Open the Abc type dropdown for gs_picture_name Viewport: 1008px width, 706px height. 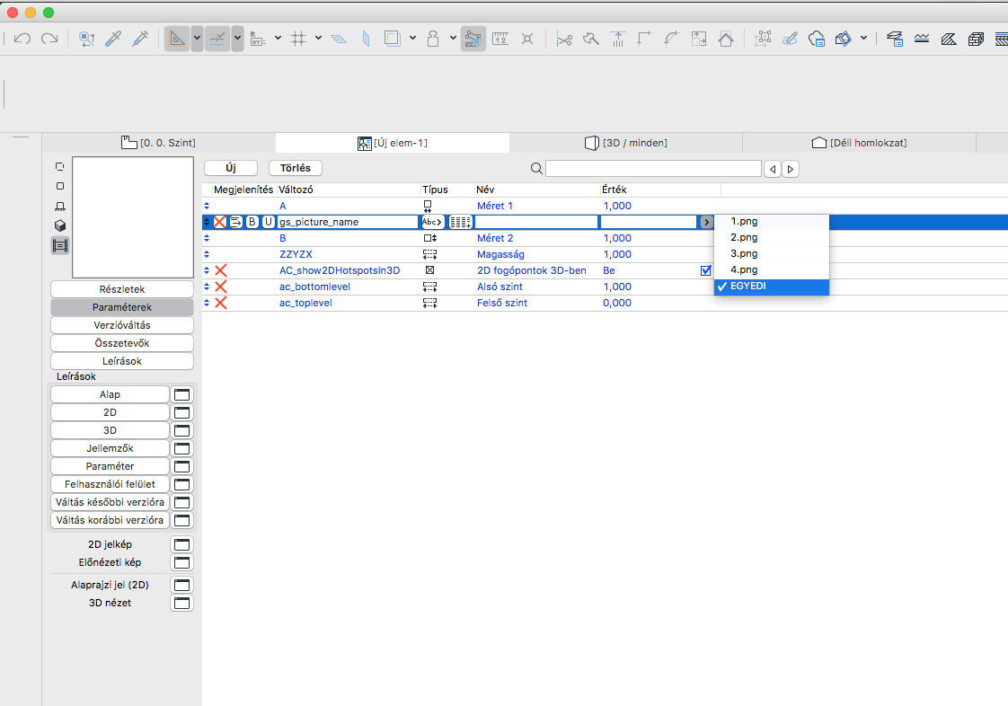click(433, 222)
